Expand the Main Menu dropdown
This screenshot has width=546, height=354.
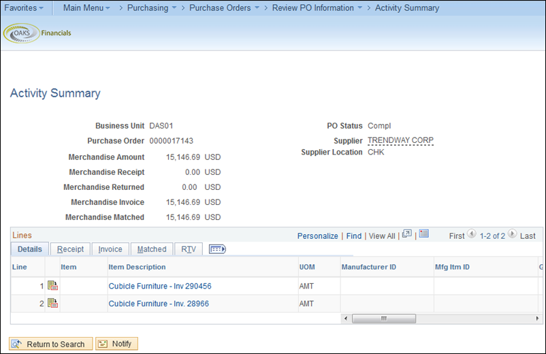86,8
